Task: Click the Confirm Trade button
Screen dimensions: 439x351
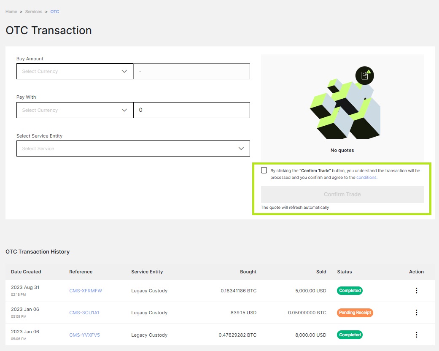Action: click(342, 194)
